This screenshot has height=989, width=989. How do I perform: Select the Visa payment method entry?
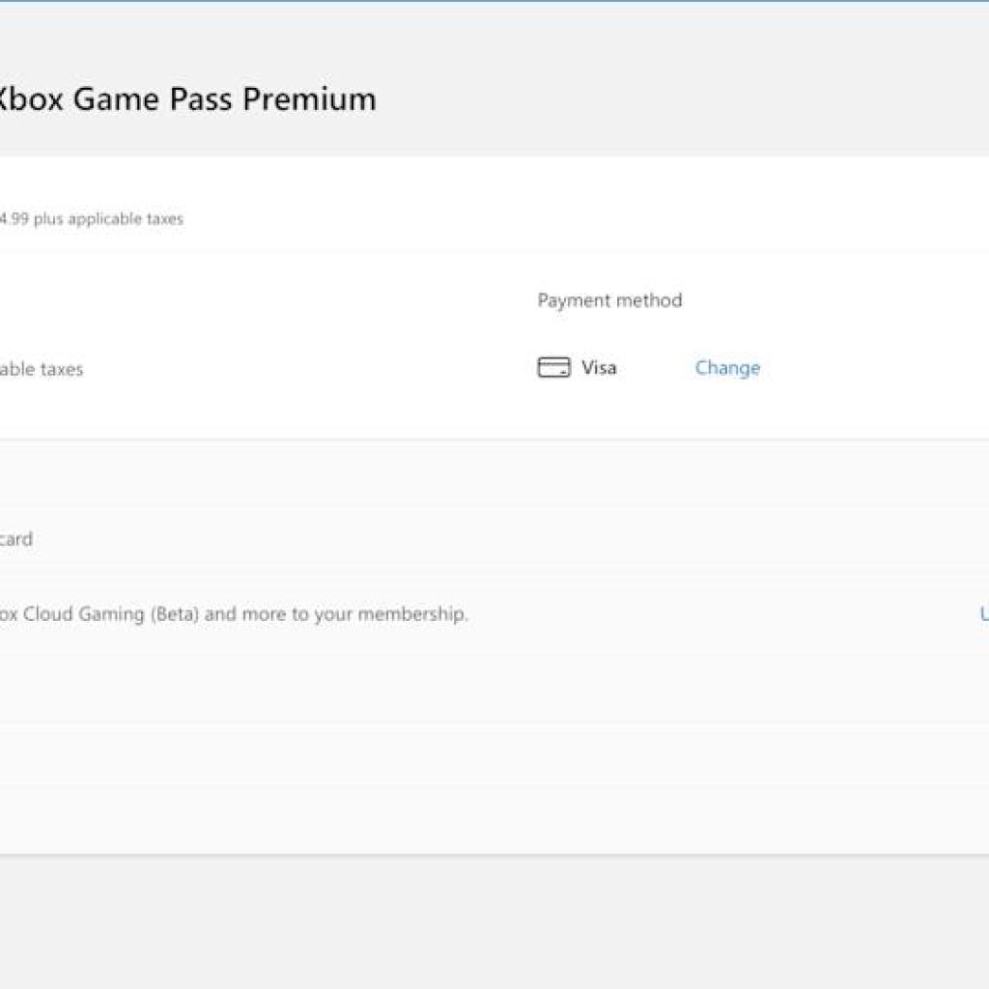click(578, 368)
